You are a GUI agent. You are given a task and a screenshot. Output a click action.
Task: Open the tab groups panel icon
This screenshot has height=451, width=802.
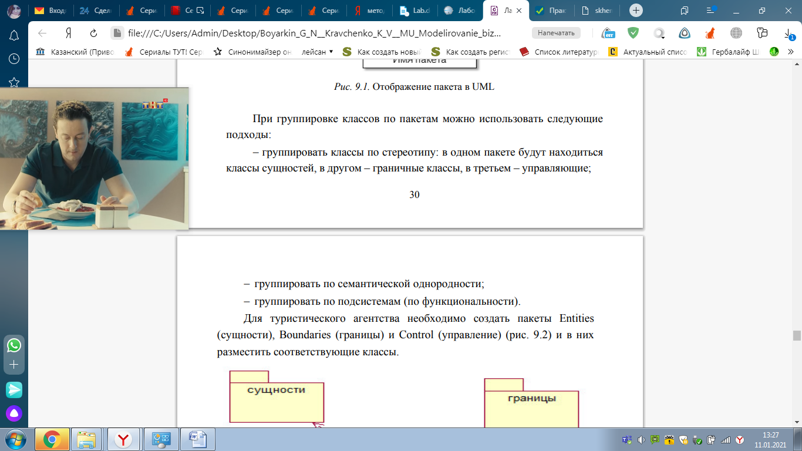pos(685,11)
